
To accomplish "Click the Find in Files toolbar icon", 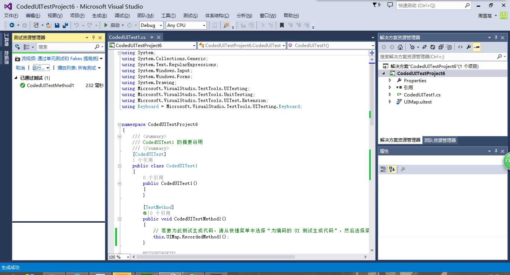I will 226,25.
